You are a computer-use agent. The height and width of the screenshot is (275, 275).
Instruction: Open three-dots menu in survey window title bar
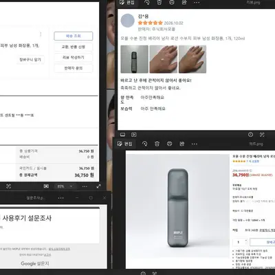pyautogui.click(x=60, y=198)
